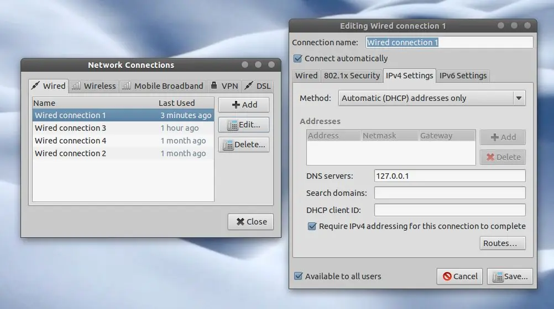This screenshot has height=309, width=554.
Task: Click Add button in Network Connections
Action: click(x=244, y=105)
